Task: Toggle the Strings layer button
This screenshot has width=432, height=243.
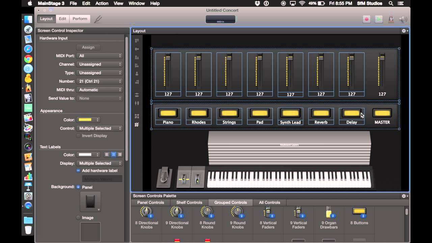Action: click(x=229, y=113)
